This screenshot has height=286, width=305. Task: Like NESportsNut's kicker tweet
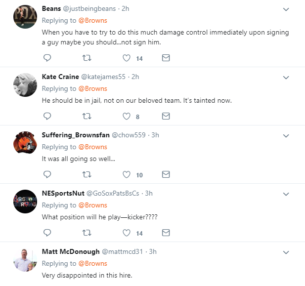pos(127,233)
